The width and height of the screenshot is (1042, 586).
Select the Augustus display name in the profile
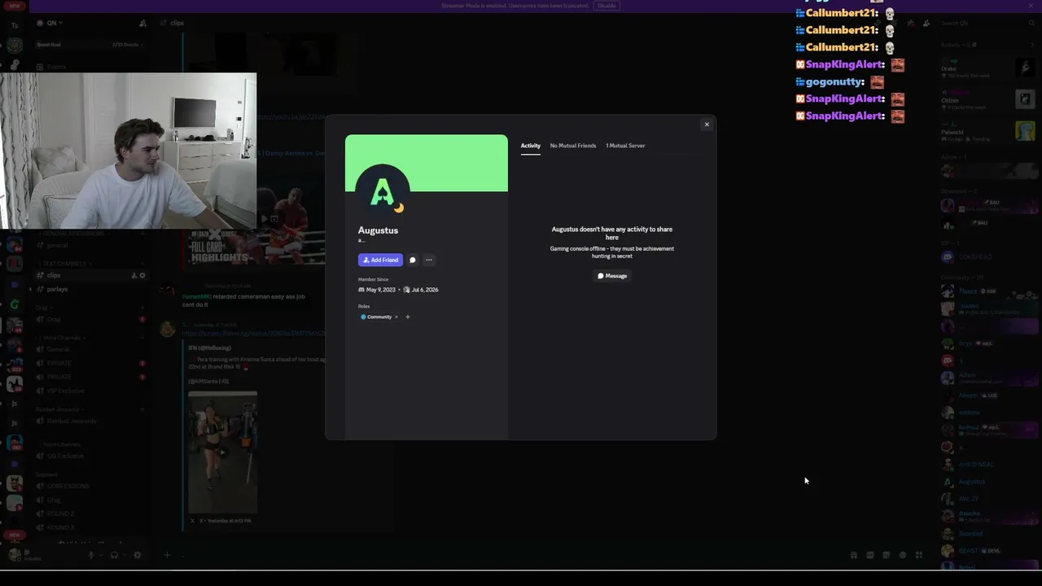coord(378,230)
